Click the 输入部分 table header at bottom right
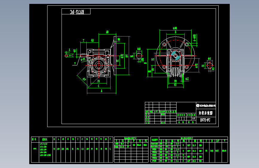The height and width of the screenshot is (168, 259). click(x=186, y=138)
